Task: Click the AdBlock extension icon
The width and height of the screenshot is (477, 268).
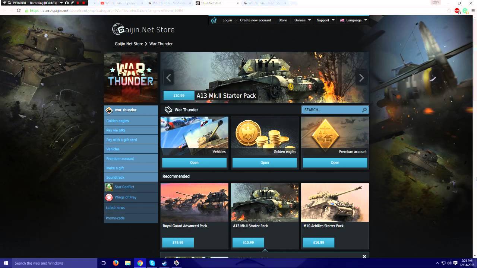Action: tap(457, 10)
